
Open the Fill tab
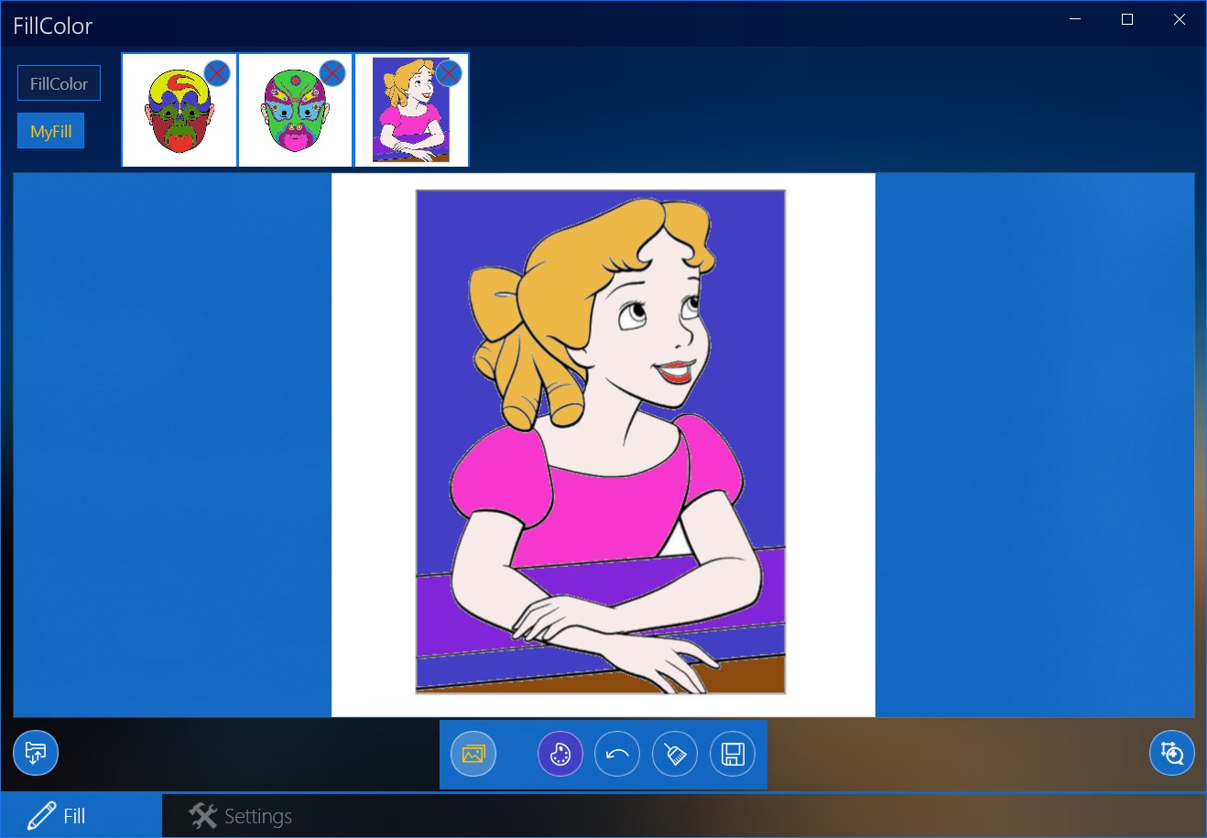tap(81, 815)
